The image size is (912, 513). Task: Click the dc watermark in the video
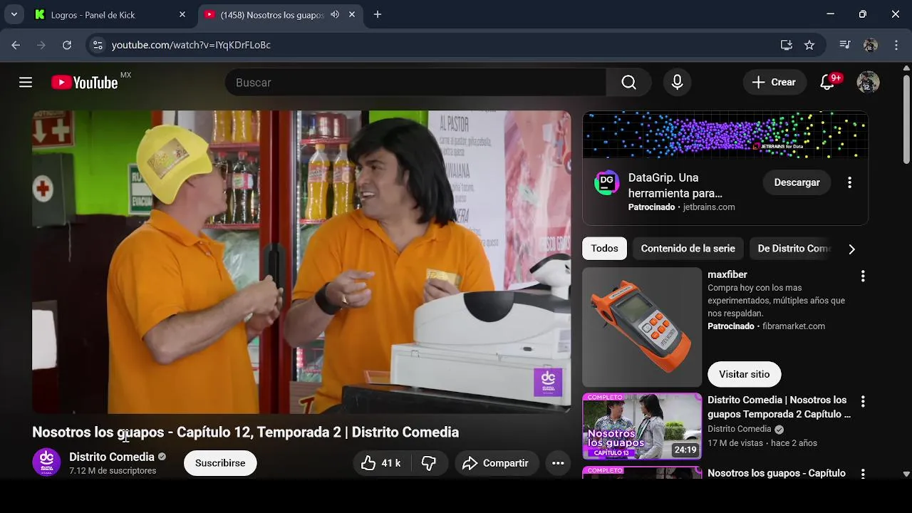[x=548, y=382]
